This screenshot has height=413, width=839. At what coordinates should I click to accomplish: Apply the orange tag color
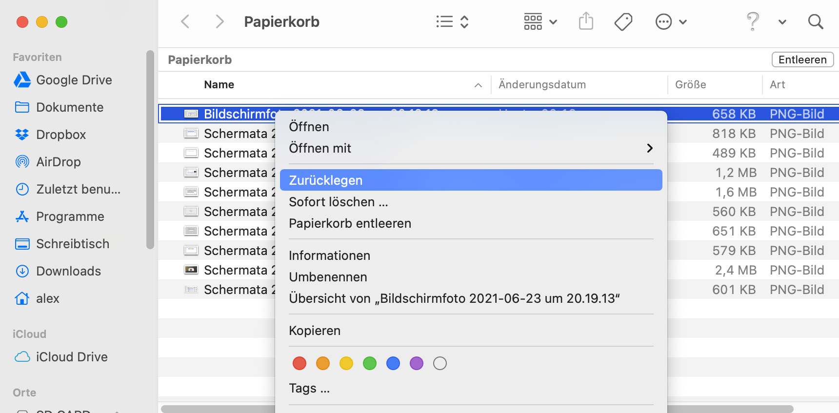[x=323, y=363]
